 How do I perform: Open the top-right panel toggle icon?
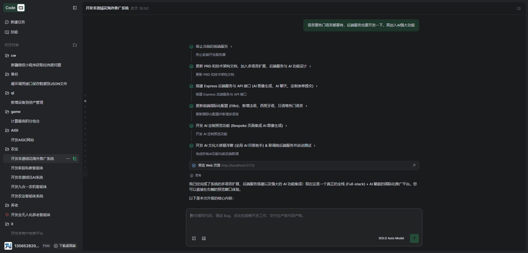518,9
